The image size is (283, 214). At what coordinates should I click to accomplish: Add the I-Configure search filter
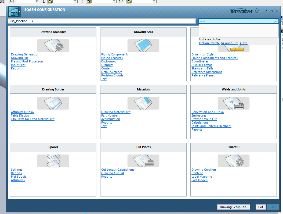229,43
